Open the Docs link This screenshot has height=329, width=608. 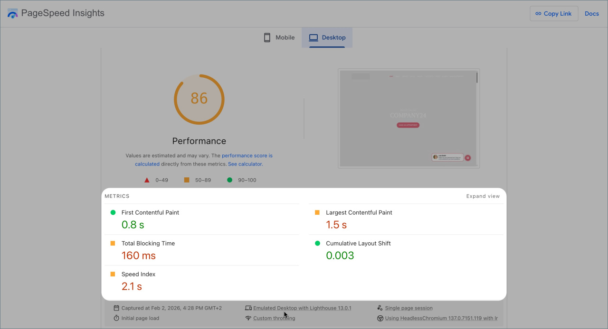[x=591, y=14]
